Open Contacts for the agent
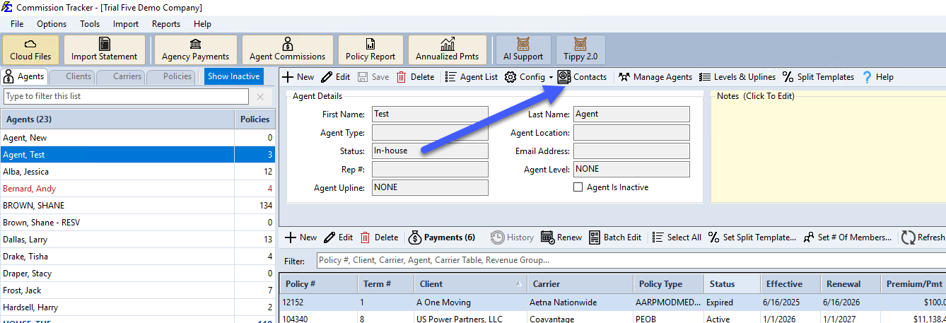 click(x=582, y=77)
